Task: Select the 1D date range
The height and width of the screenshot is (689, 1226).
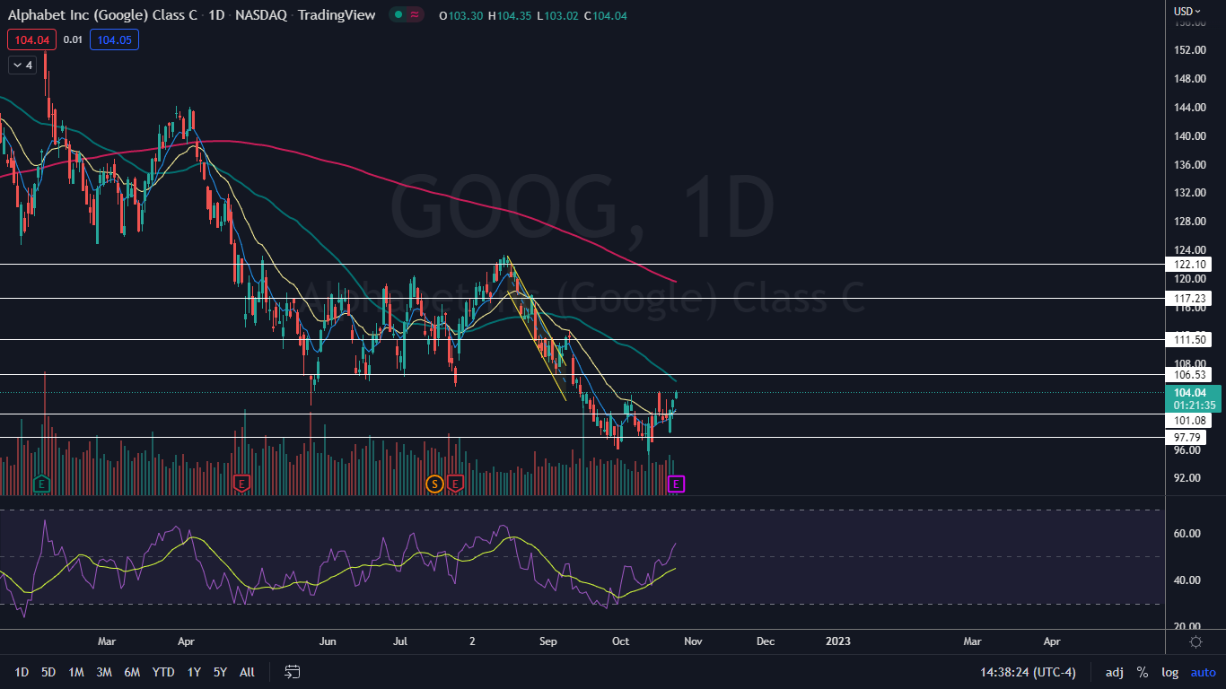Action: tap(22, 672)
